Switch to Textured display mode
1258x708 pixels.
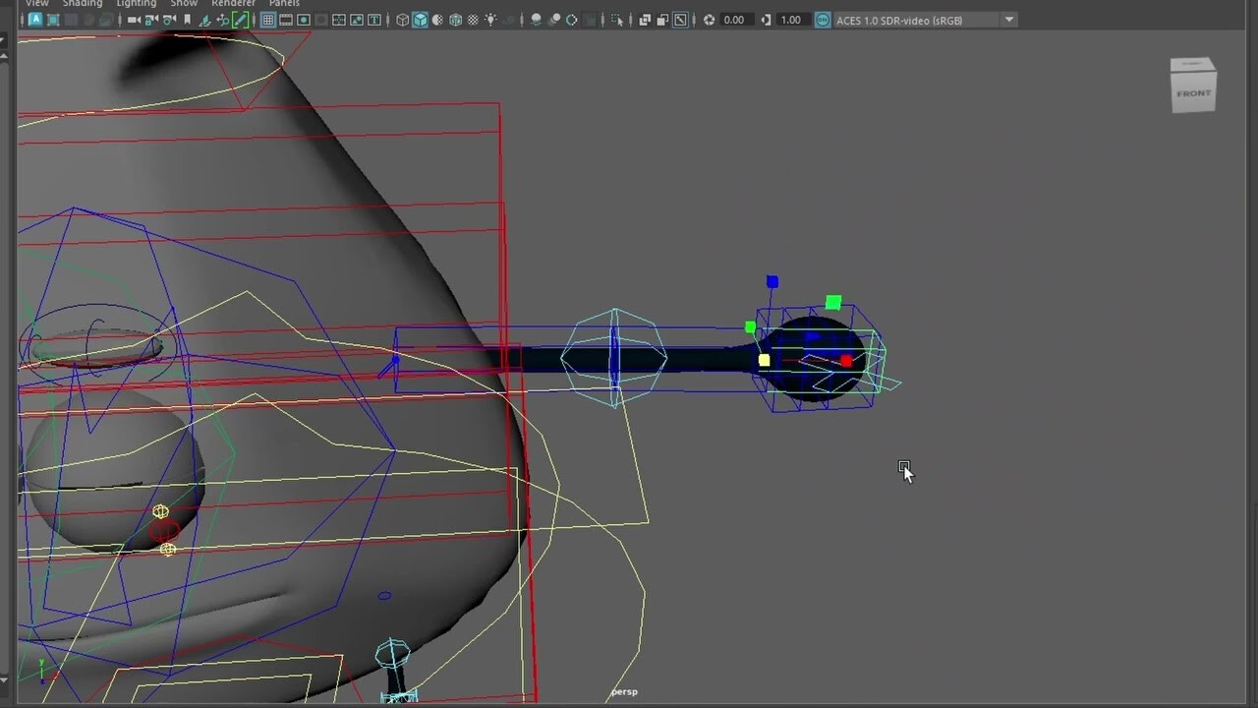pyautogui.click(x=453, y=20)
